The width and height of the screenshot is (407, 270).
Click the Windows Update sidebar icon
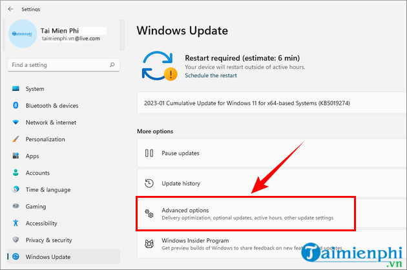pos(16,256)
